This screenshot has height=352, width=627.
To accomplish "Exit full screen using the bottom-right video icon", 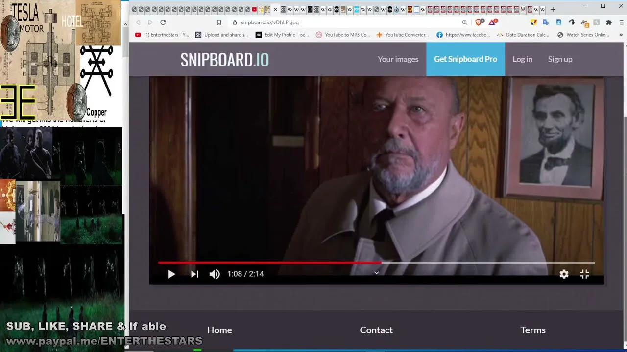I will click(x=584, y=274).
